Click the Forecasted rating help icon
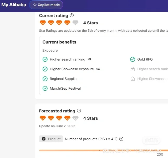 pos(79,111)
